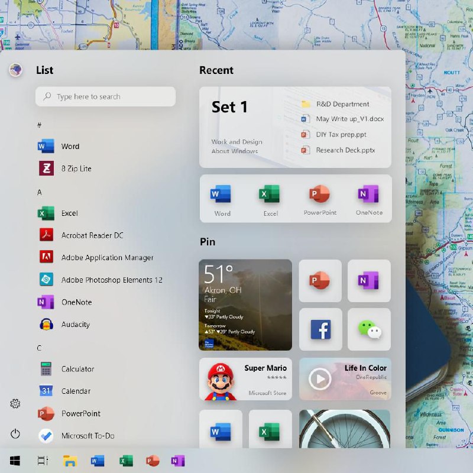Open the pinned Excel tile at bottom
The height and width of the screenshot is (473, 473).
pos(270,429)
